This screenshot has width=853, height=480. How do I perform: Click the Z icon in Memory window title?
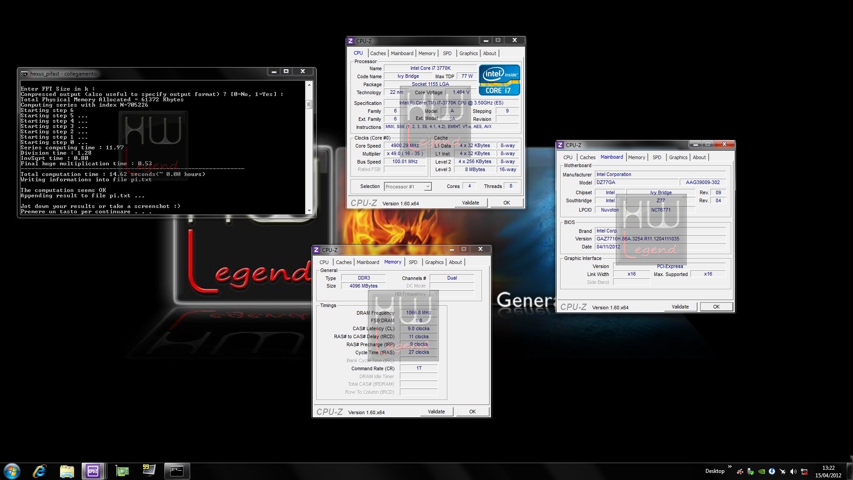[316, 250]
